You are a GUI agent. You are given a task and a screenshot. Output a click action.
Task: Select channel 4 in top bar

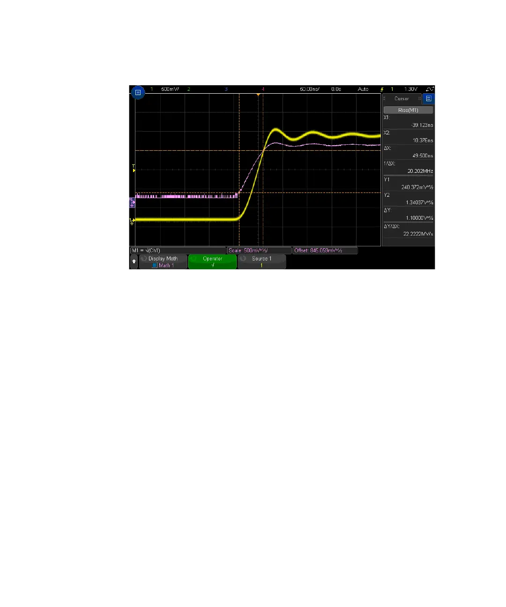tap(263, 89)
